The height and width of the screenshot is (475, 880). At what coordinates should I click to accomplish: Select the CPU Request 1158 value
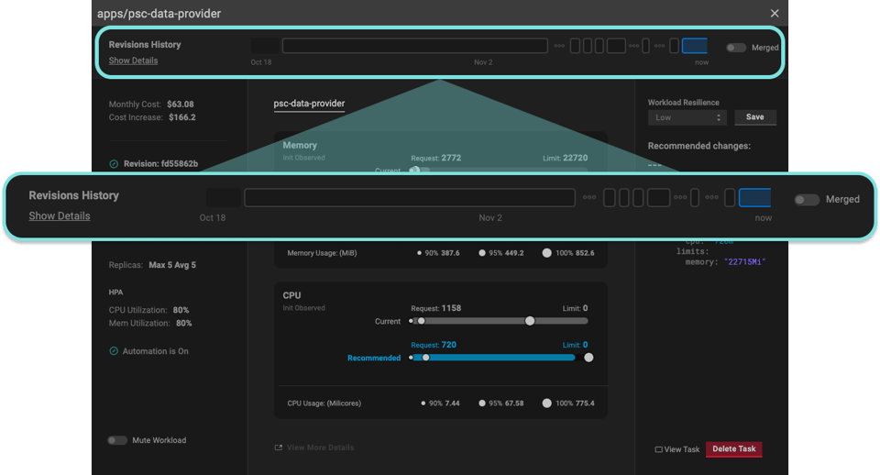451,308
